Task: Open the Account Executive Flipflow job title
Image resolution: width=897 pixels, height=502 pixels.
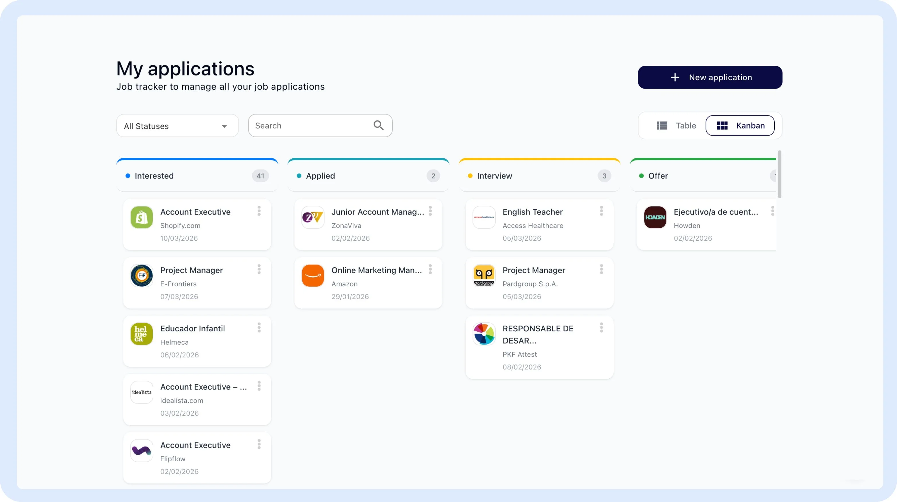Action: (x=195, y=445)
